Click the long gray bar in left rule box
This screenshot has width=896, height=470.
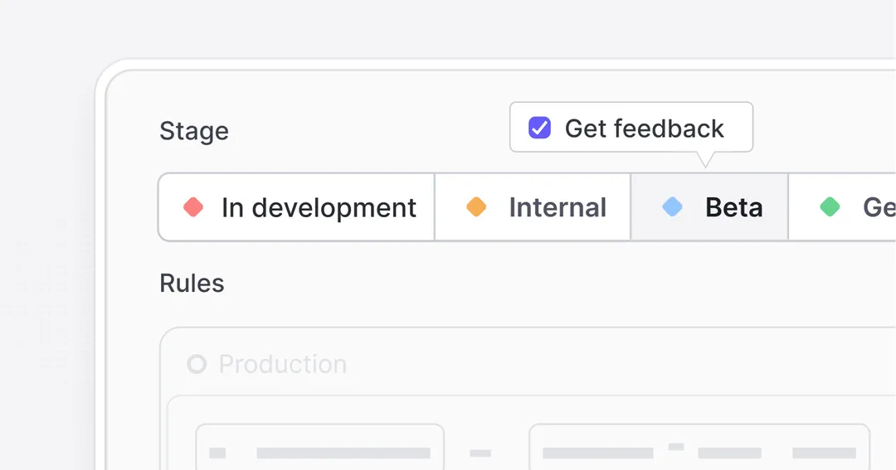tap(343, 453)
